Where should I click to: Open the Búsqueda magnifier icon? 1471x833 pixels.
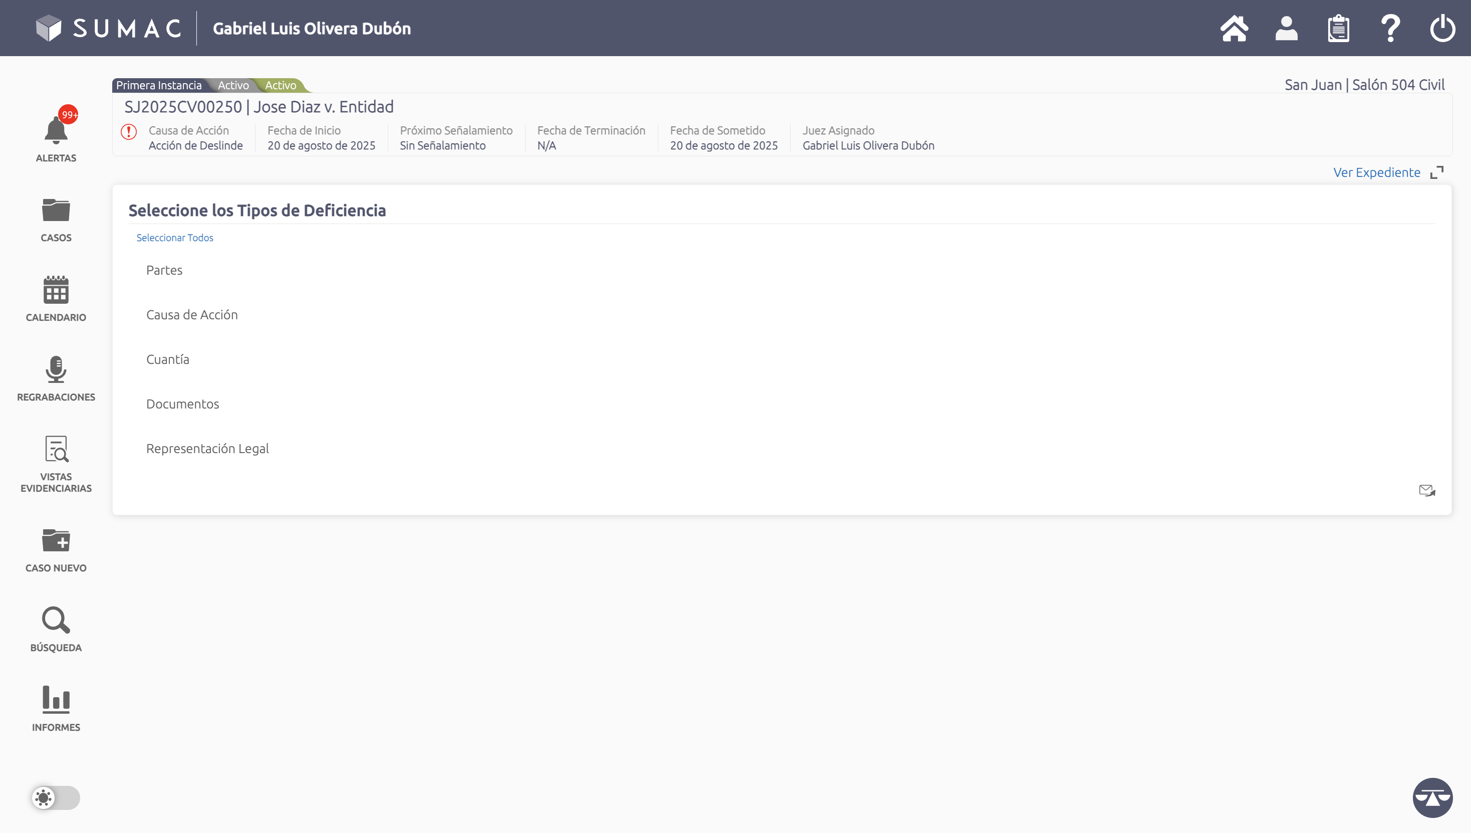pyautogui.click(x=56, y=620)
